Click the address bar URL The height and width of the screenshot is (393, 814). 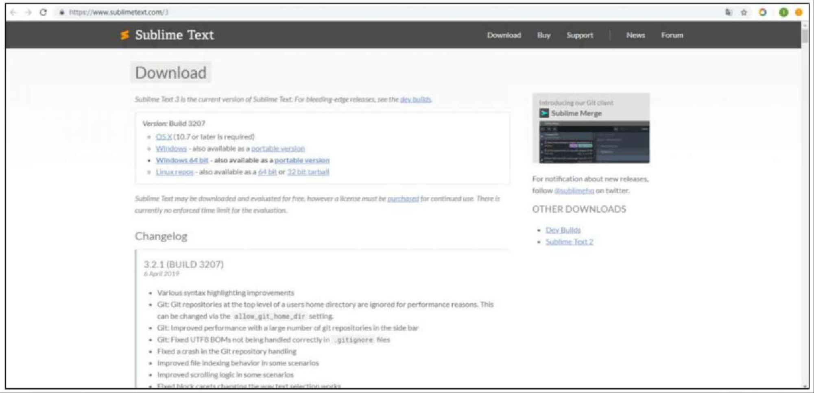[x=118, y=12]
